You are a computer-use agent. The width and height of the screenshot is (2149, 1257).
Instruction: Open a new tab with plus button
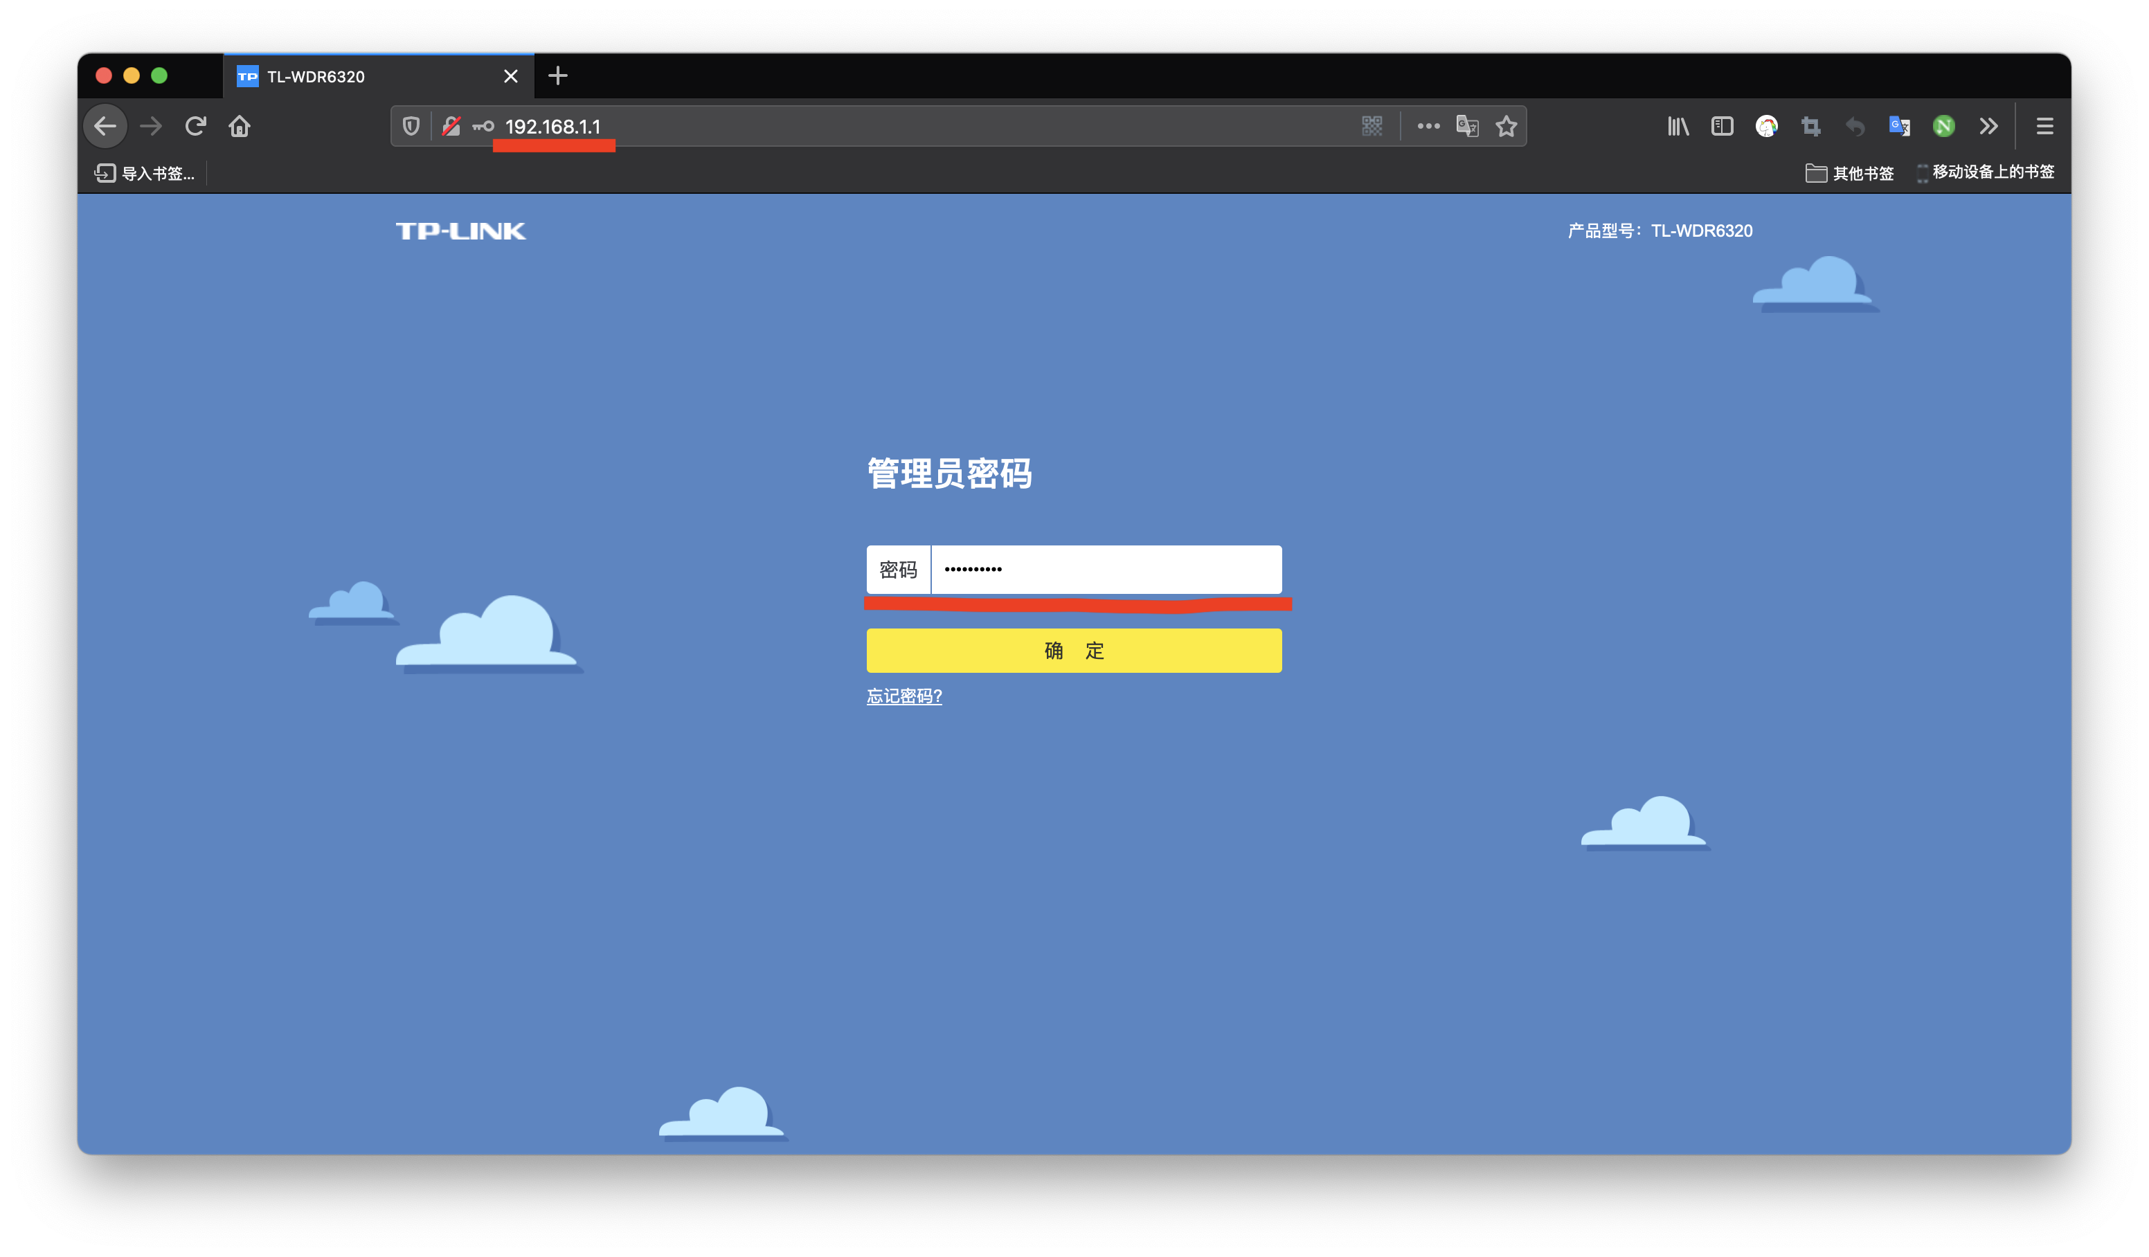click(558, 76)
